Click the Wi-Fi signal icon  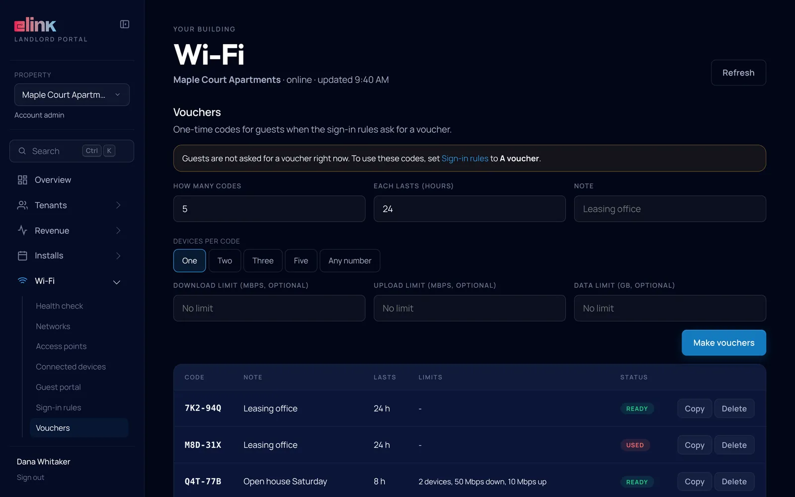[22, 281]
